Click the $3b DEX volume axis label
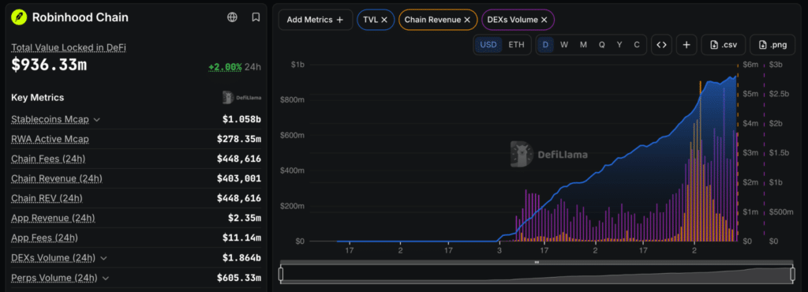The image size is (808, 292). point(776,65)
